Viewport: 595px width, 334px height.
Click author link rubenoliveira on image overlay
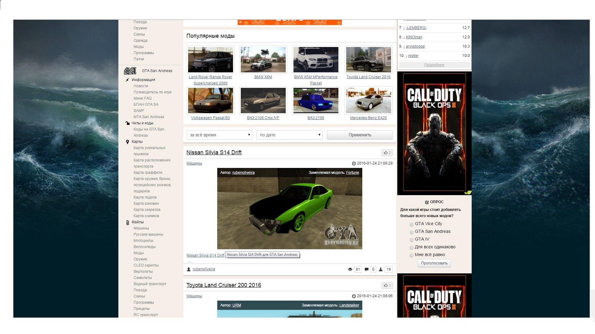[x=243, y=173]
